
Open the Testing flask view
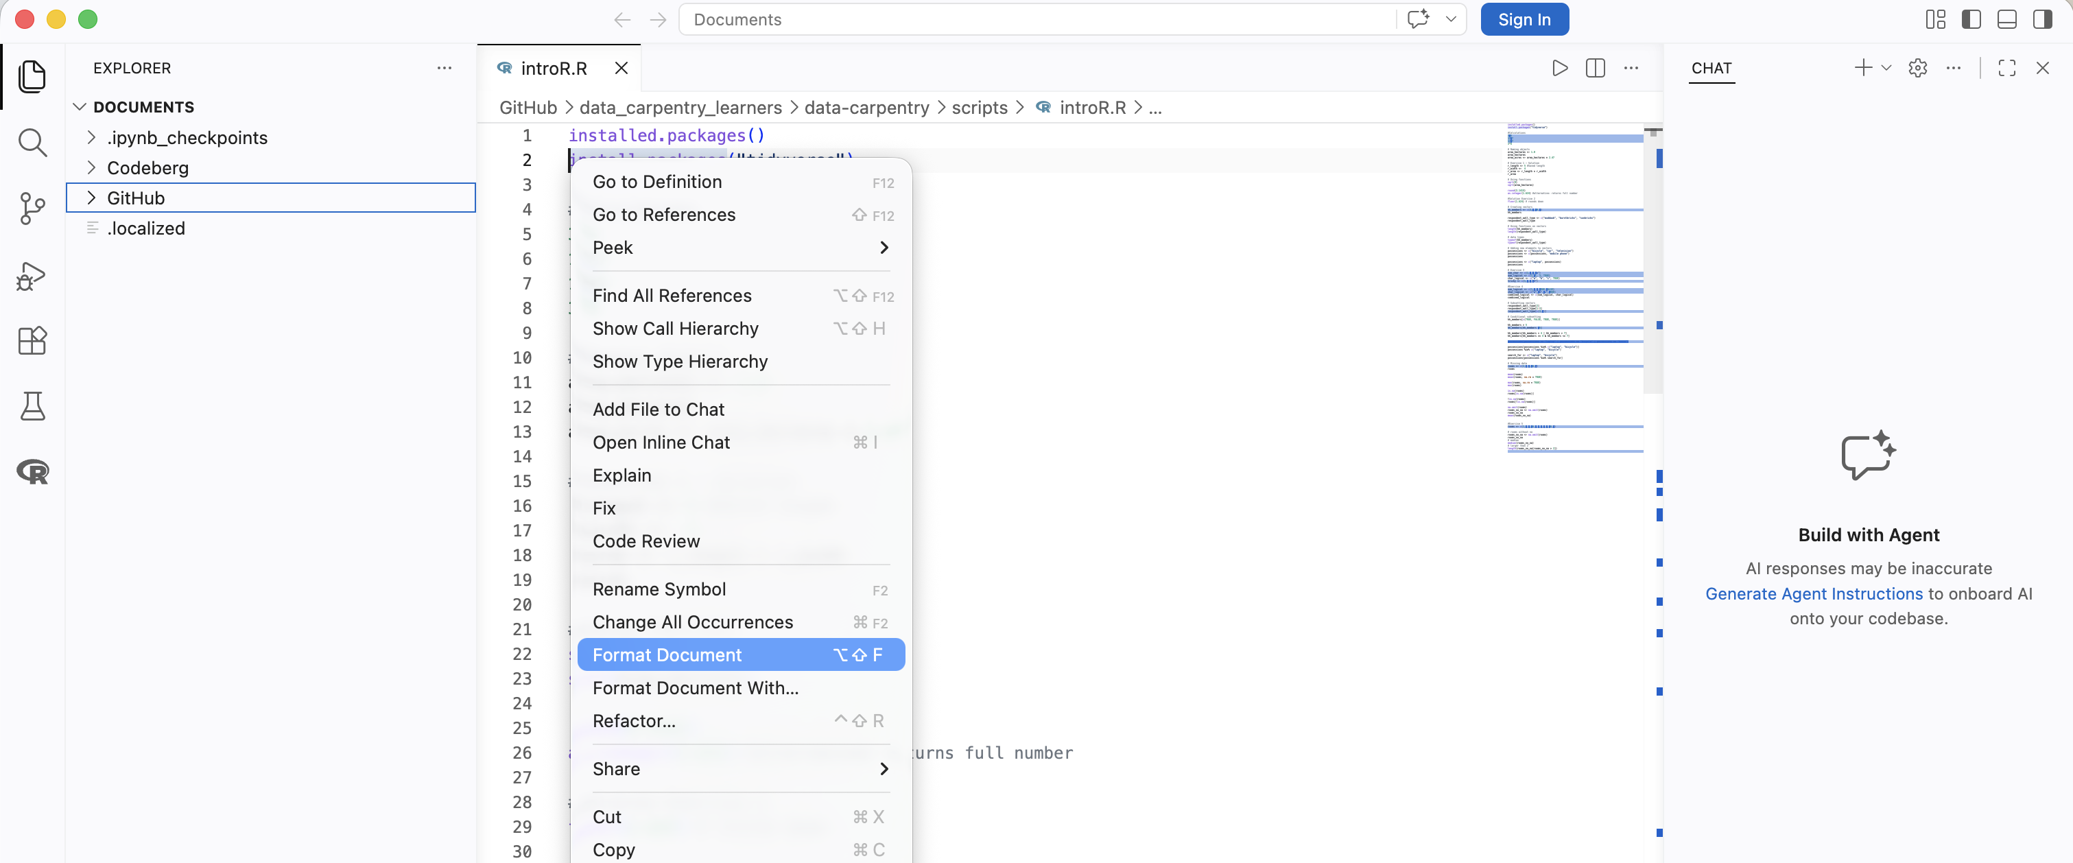(32, 407)
